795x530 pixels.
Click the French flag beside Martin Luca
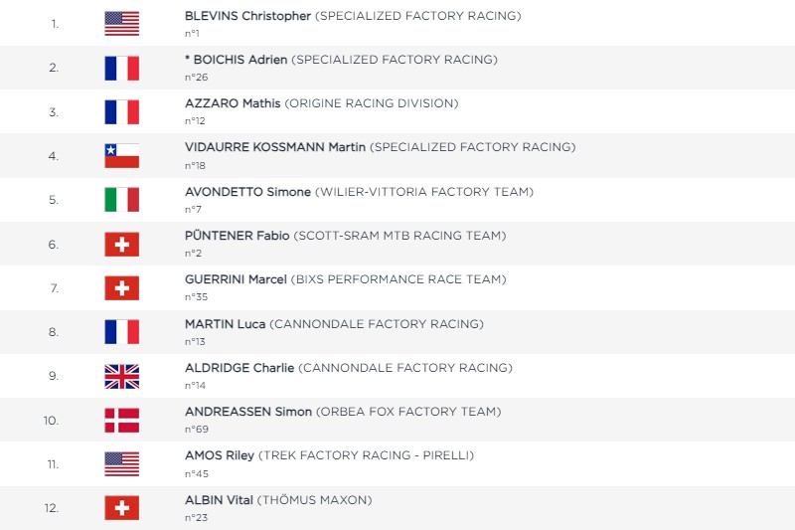(121, 332)
